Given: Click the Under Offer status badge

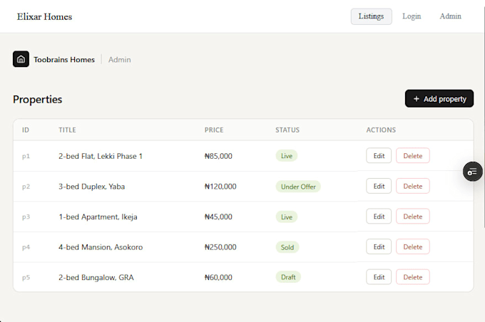Looking at the screenshot, I should (298, 187).
